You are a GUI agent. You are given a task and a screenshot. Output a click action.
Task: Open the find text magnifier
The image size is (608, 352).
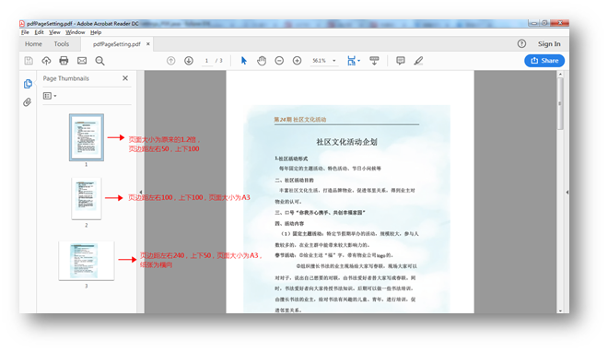[x=100, y=61]
